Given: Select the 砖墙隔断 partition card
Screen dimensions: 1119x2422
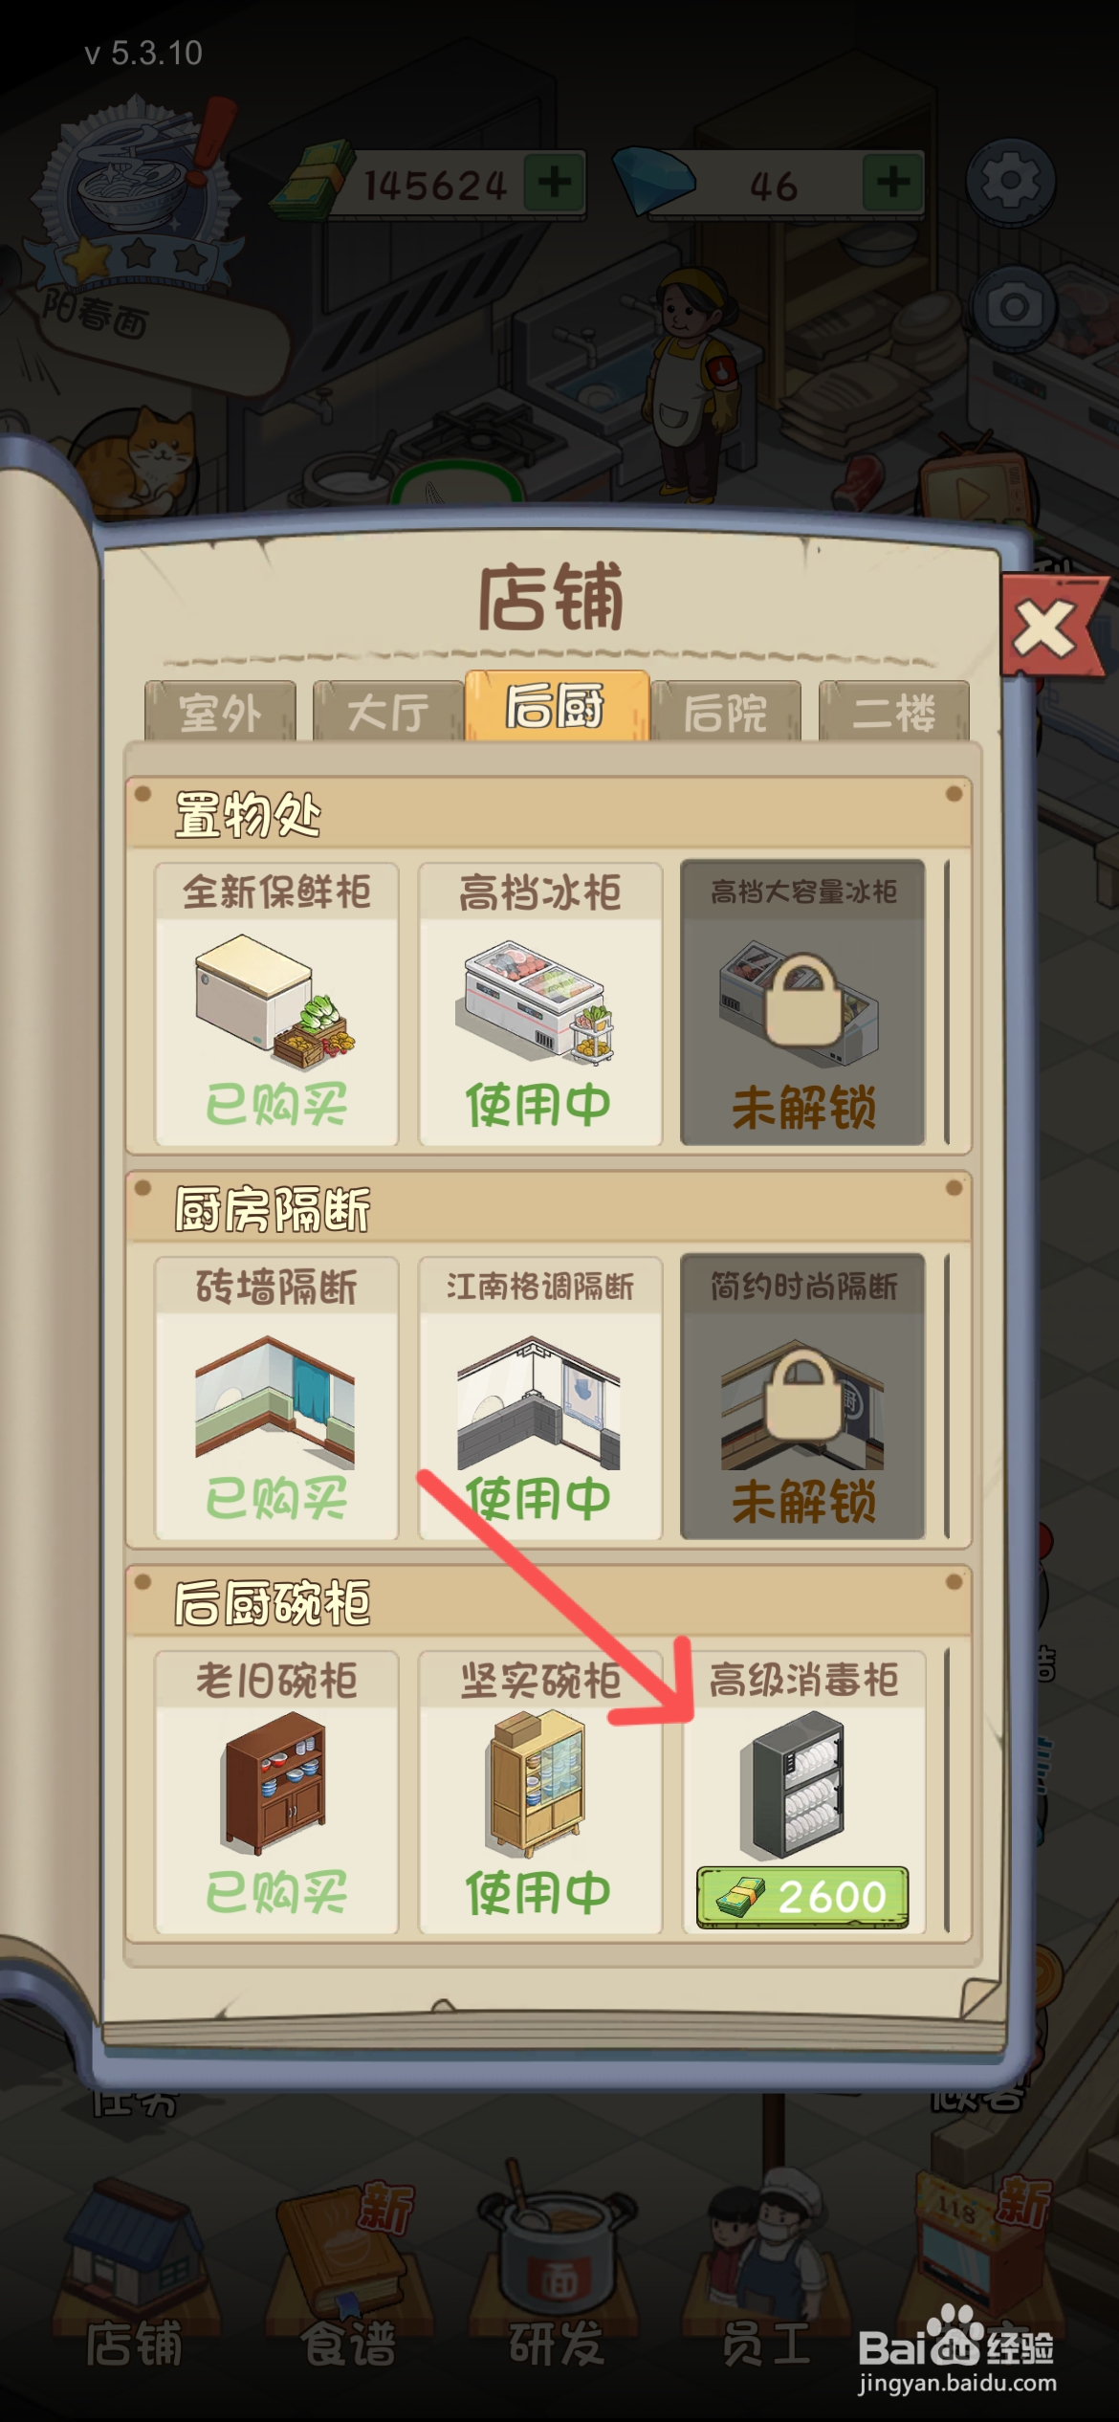Looking at the screenshot, I should tap(276, 1398).
